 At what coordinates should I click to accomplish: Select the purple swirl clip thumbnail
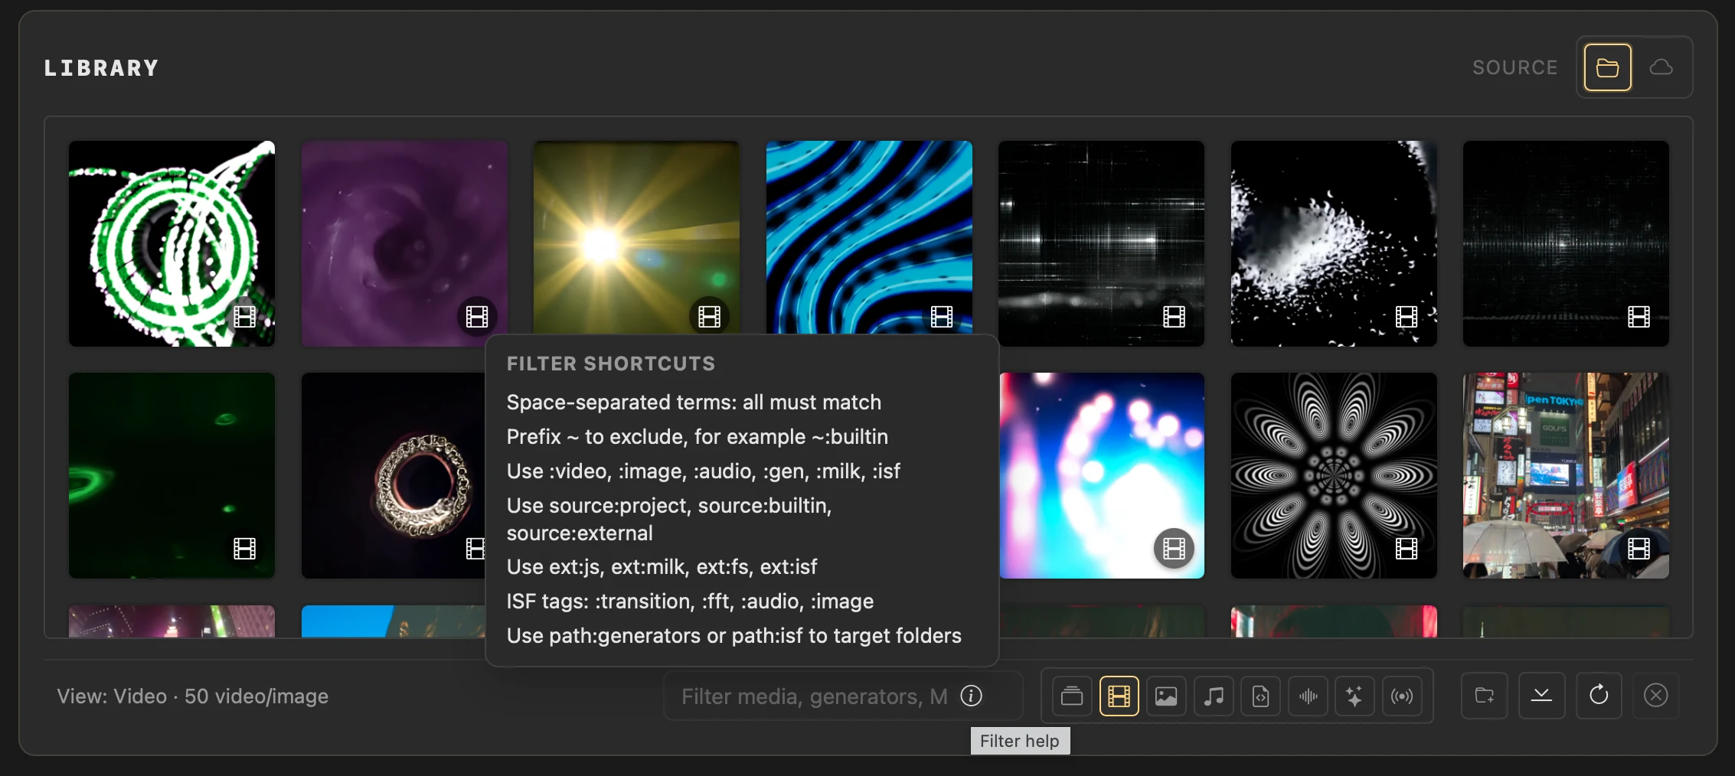click(404, 243)
